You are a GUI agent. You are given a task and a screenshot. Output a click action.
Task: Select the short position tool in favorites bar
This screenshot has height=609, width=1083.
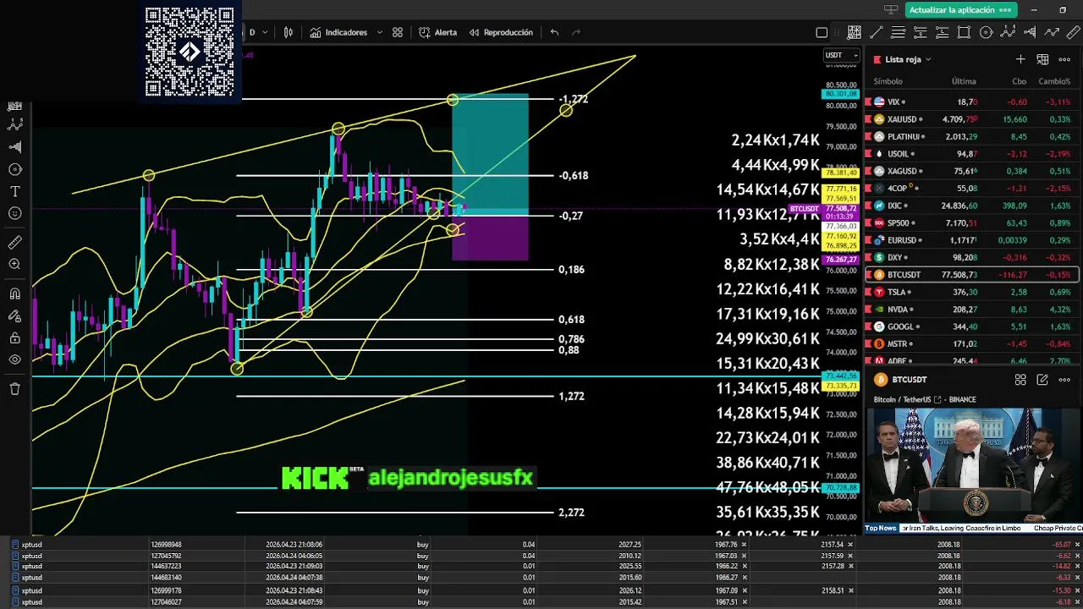(920, 33)
